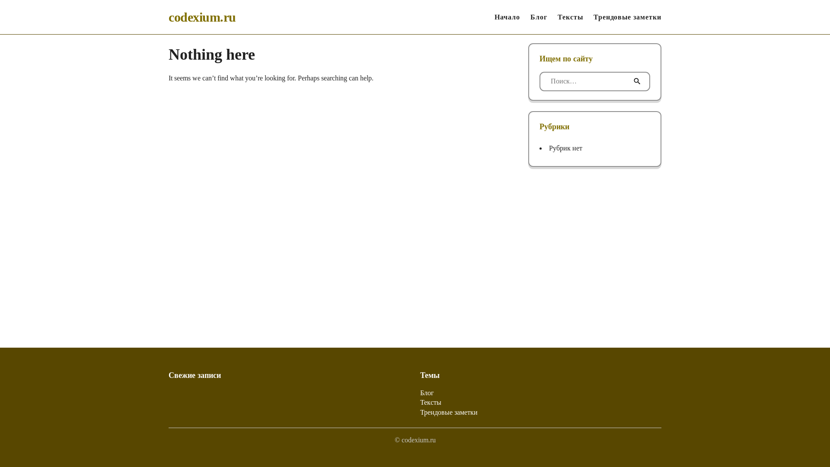Click the search magnifier icon button

[x=637, y=81]
